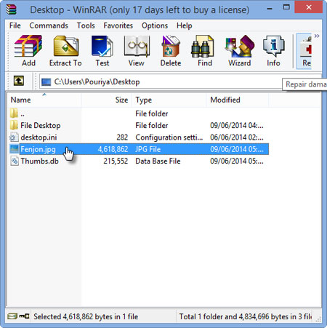This screenshot has width=327, height=328.
Task: Click the Repair archive toolbar icon
Action: pos(304,51)
